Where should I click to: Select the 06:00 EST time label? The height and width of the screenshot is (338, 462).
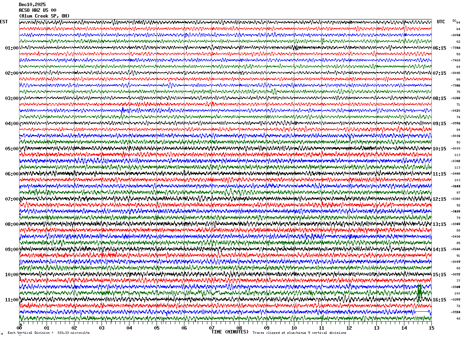pos(11,174)
